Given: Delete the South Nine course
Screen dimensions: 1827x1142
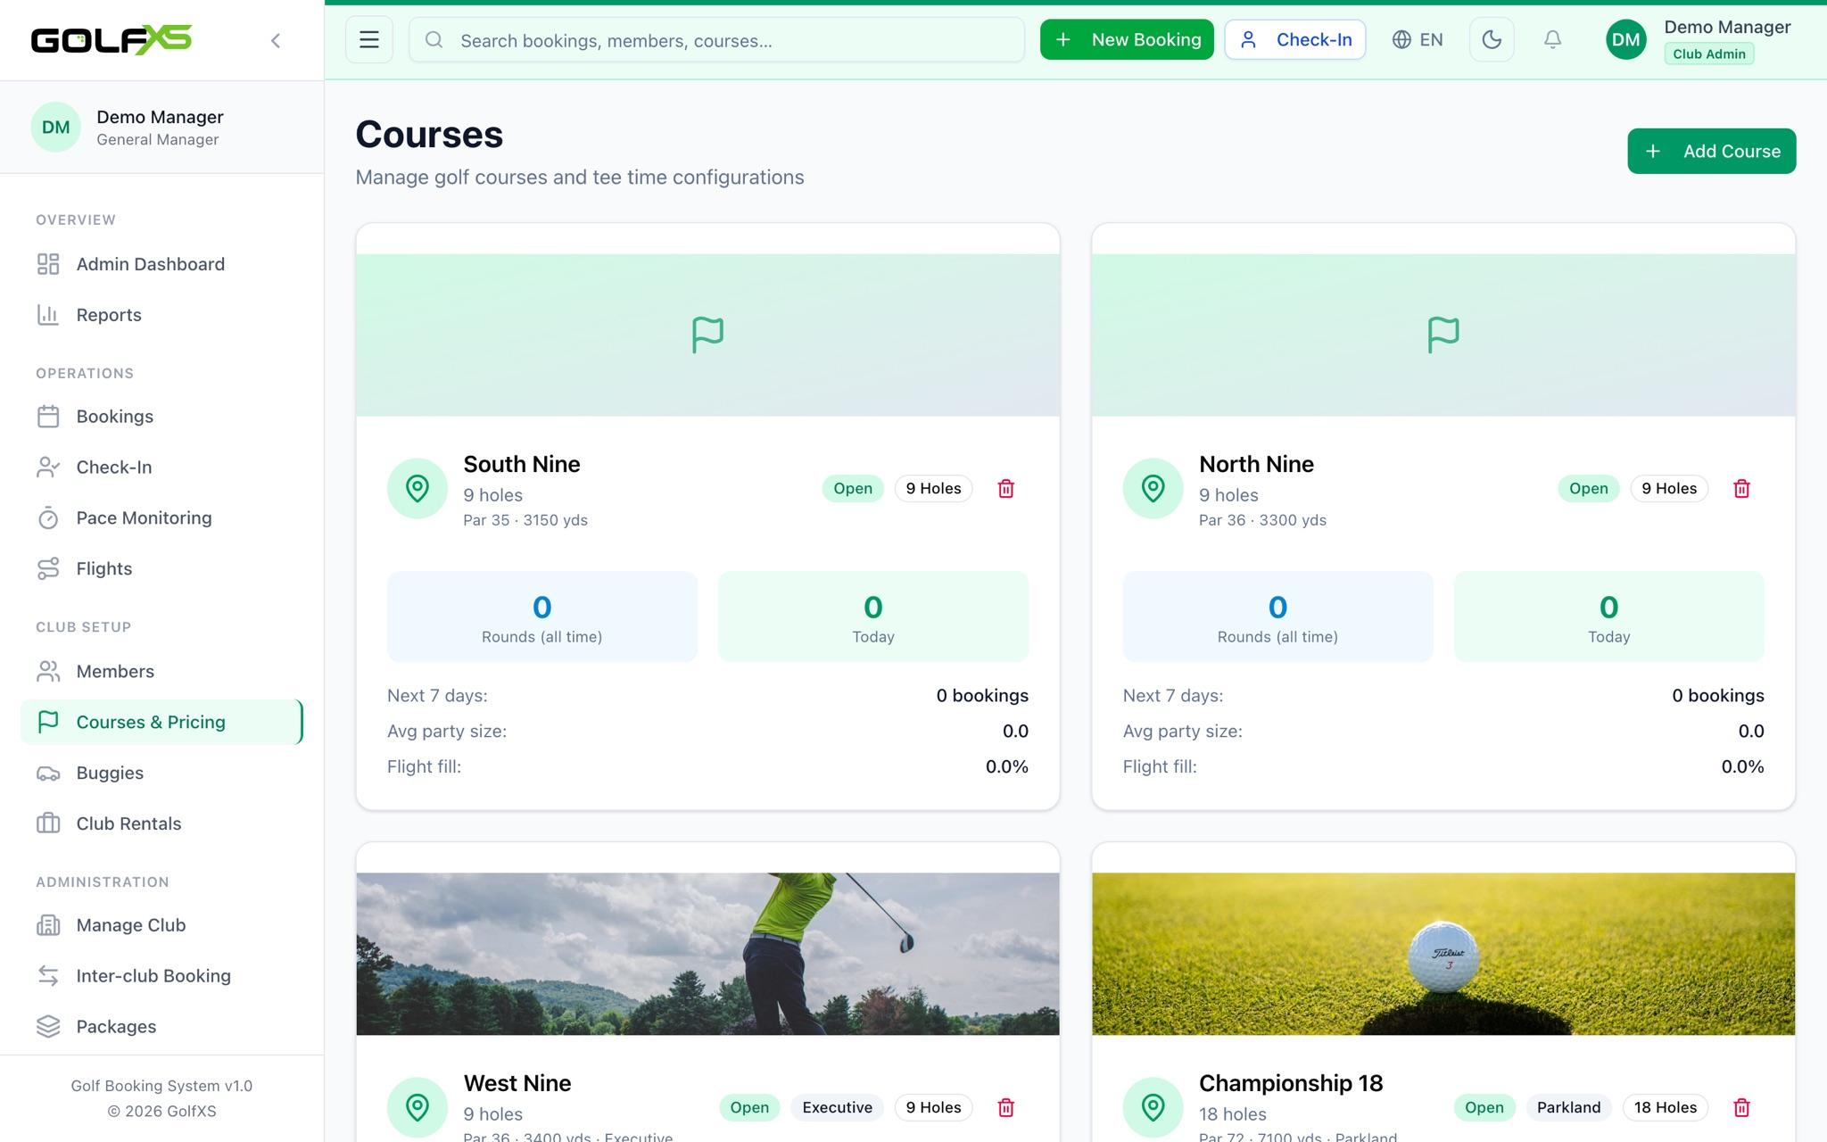Looking at the screenshot, I should tap(1005, 489).
